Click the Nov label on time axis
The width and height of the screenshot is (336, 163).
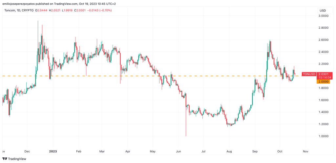[x=305, y=151]
